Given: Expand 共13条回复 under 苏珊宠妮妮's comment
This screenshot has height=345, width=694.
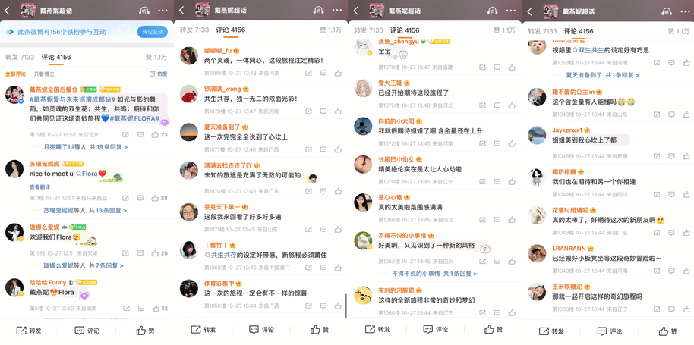Looking at the screenshot, I should (108, 211).
